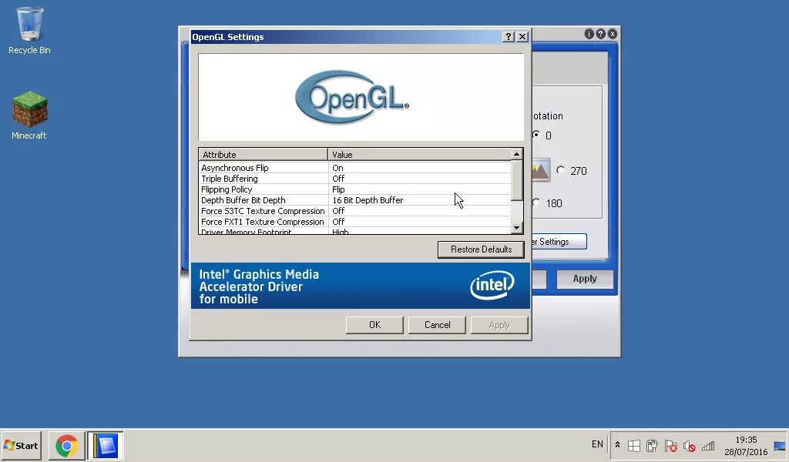789x462 pixels.
Task: Click Restore Defaults button
Action: click(481, 249)
